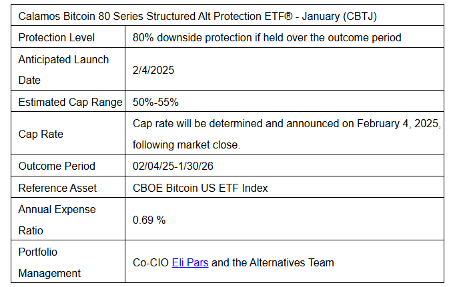Select the Outcome Period label
The width and height of the screenshot is (451, 287).
point(57,166)
